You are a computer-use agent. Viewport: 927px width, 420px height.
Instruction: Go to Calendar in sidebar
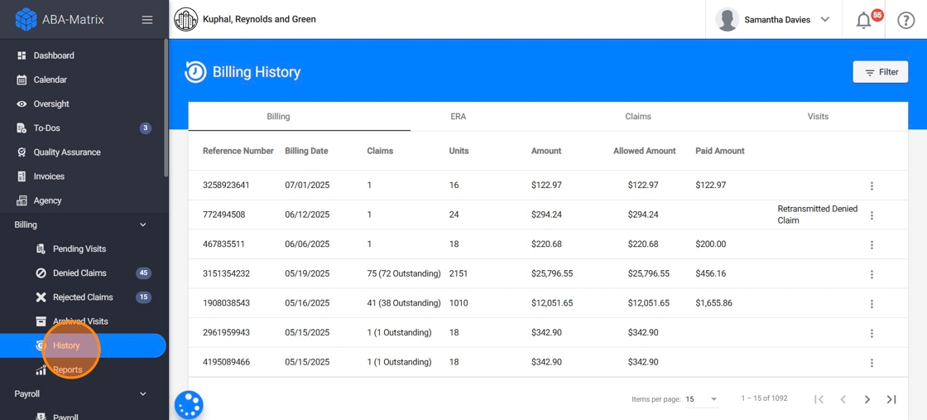click(x=50, y=80)
